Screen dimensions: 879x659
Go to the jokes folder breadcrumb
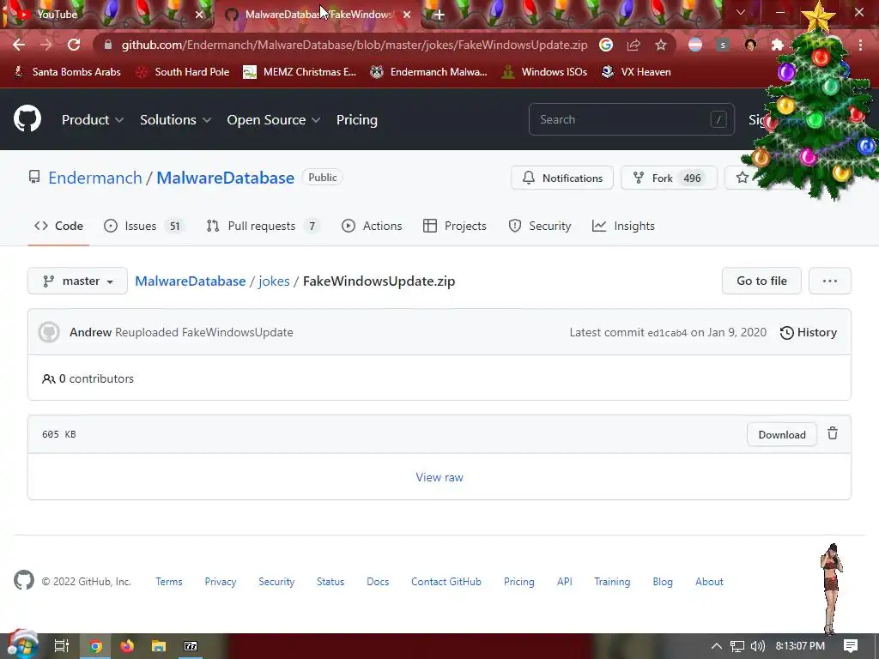pyautogui.click(x=274, y=281)
